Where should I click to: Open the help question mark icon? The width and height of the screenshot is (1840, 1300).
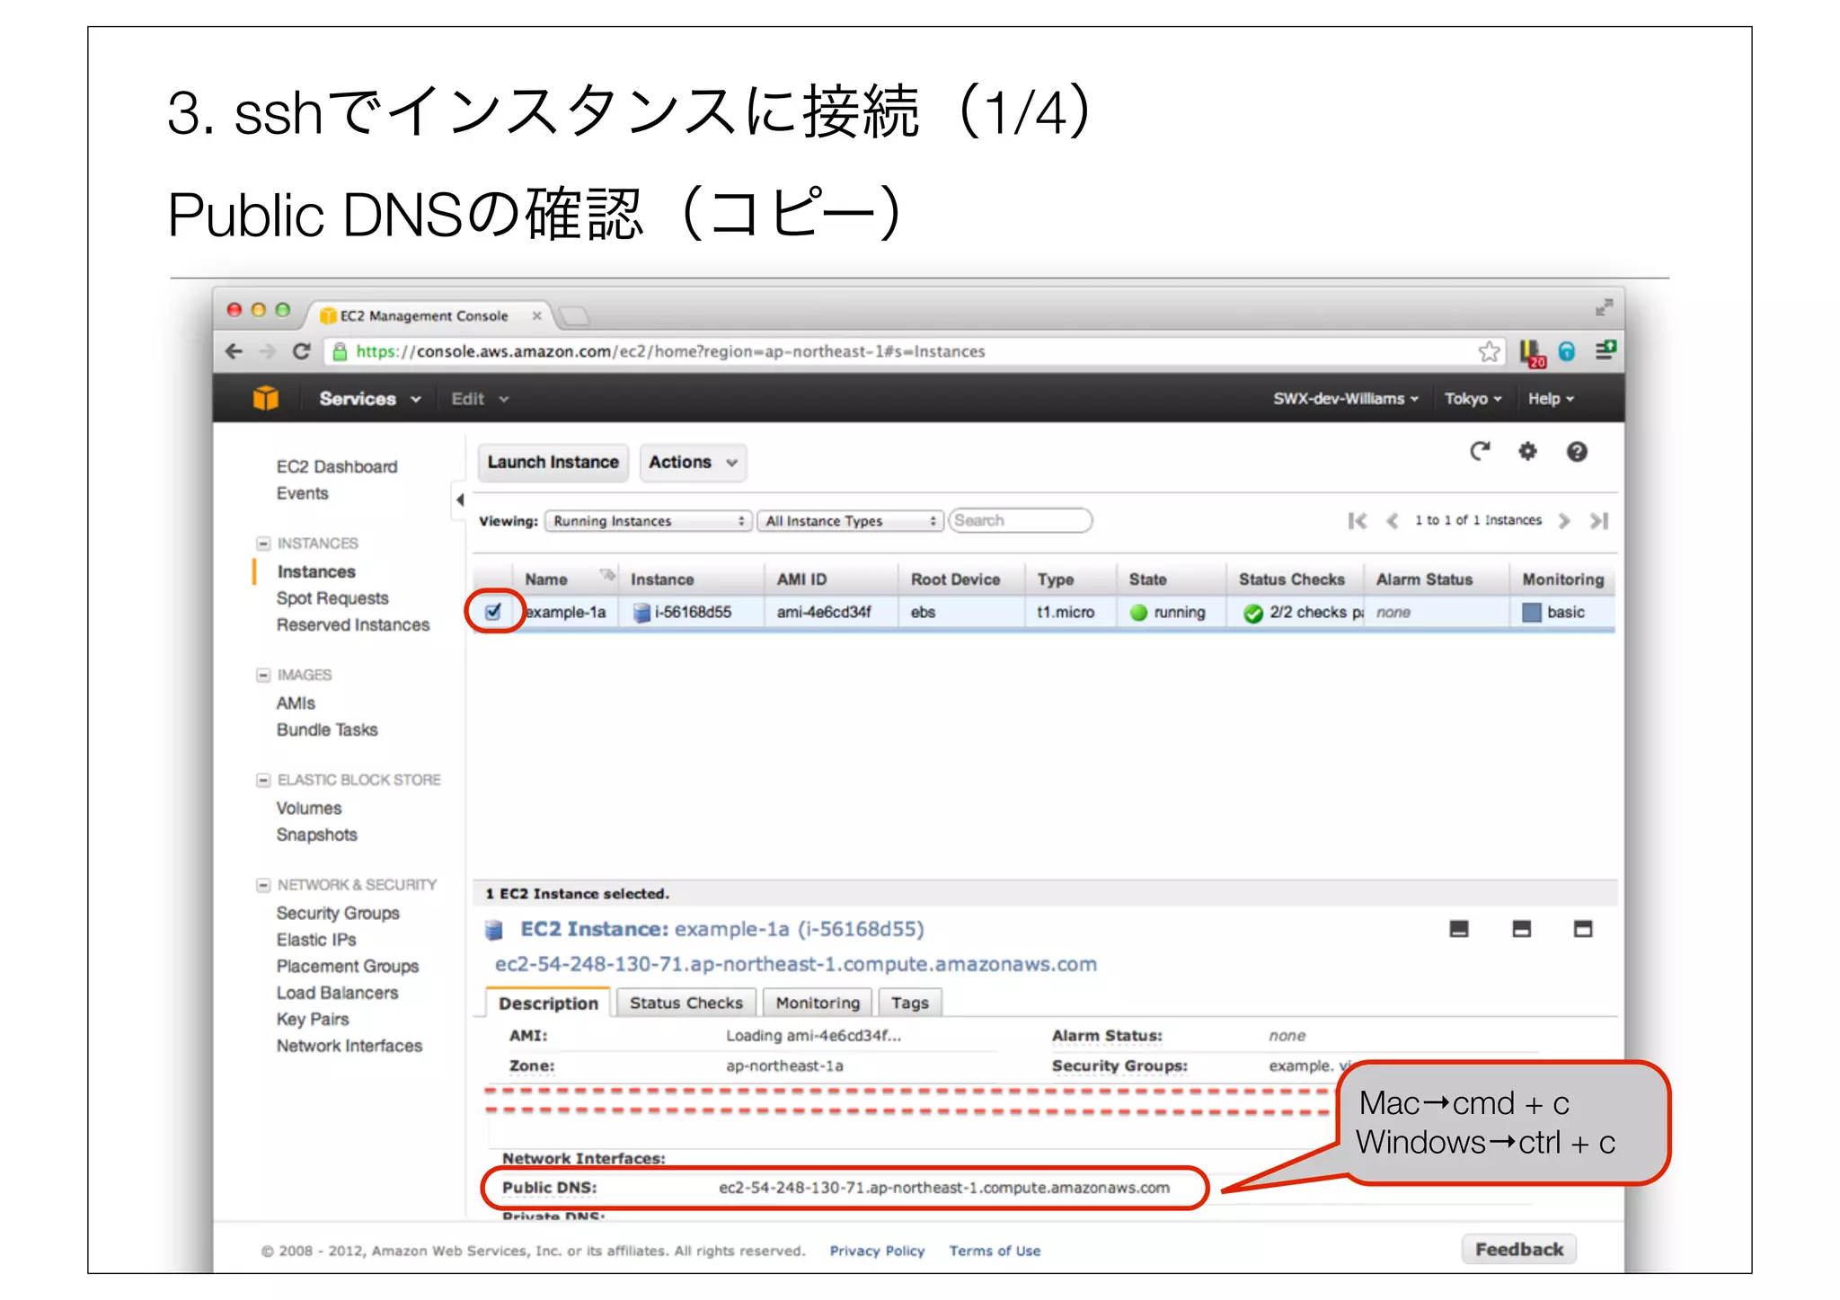(x=1577, y=451)
